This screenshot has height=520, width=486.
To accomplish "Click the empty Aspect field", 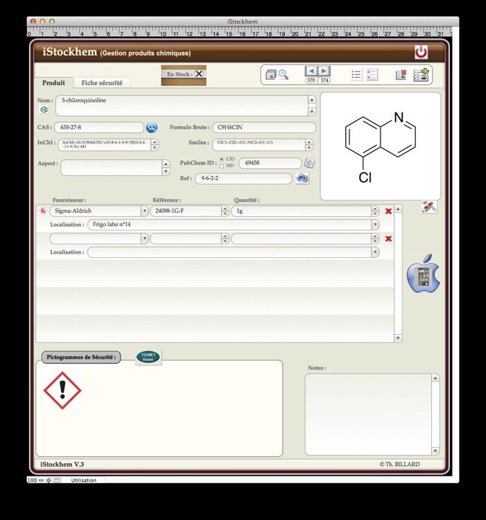I will 112,168.
